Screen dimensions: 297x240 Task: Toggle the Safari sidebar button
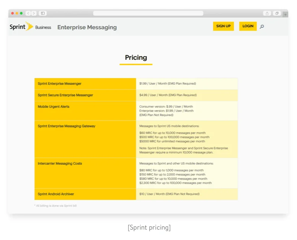(x=43, y=13)
